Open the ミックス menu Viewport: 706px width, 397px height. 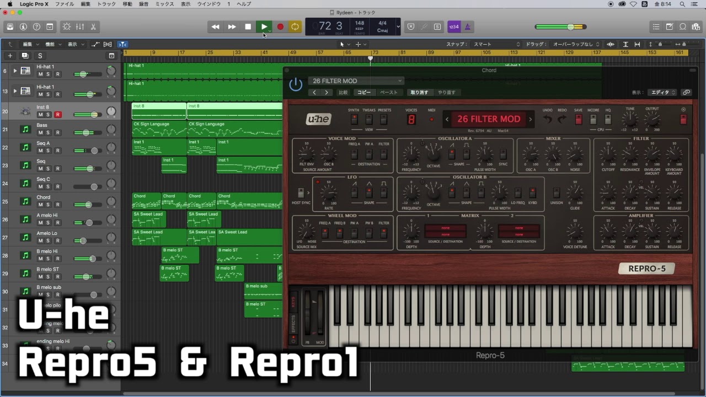tap(164, 4)
